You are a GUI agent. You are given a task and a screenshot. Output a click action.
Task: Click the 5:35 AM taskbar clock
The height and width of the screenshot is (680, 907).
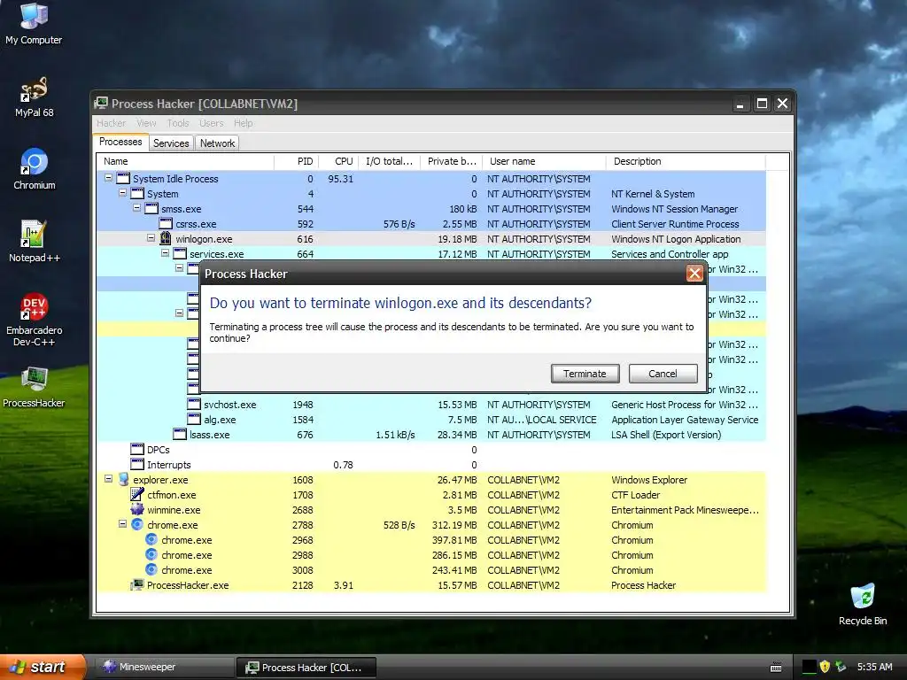point(874,667)
